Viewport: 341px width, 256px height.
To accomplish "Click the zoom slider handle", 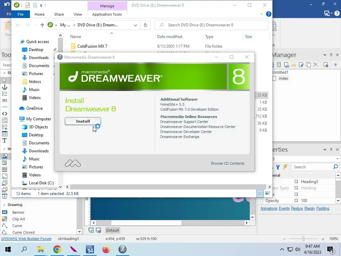I will 303,239.
